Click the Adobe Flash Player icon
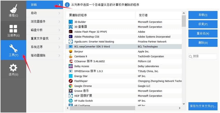The width and height of the screenshot is (220, 113). (x=71, y=32)
